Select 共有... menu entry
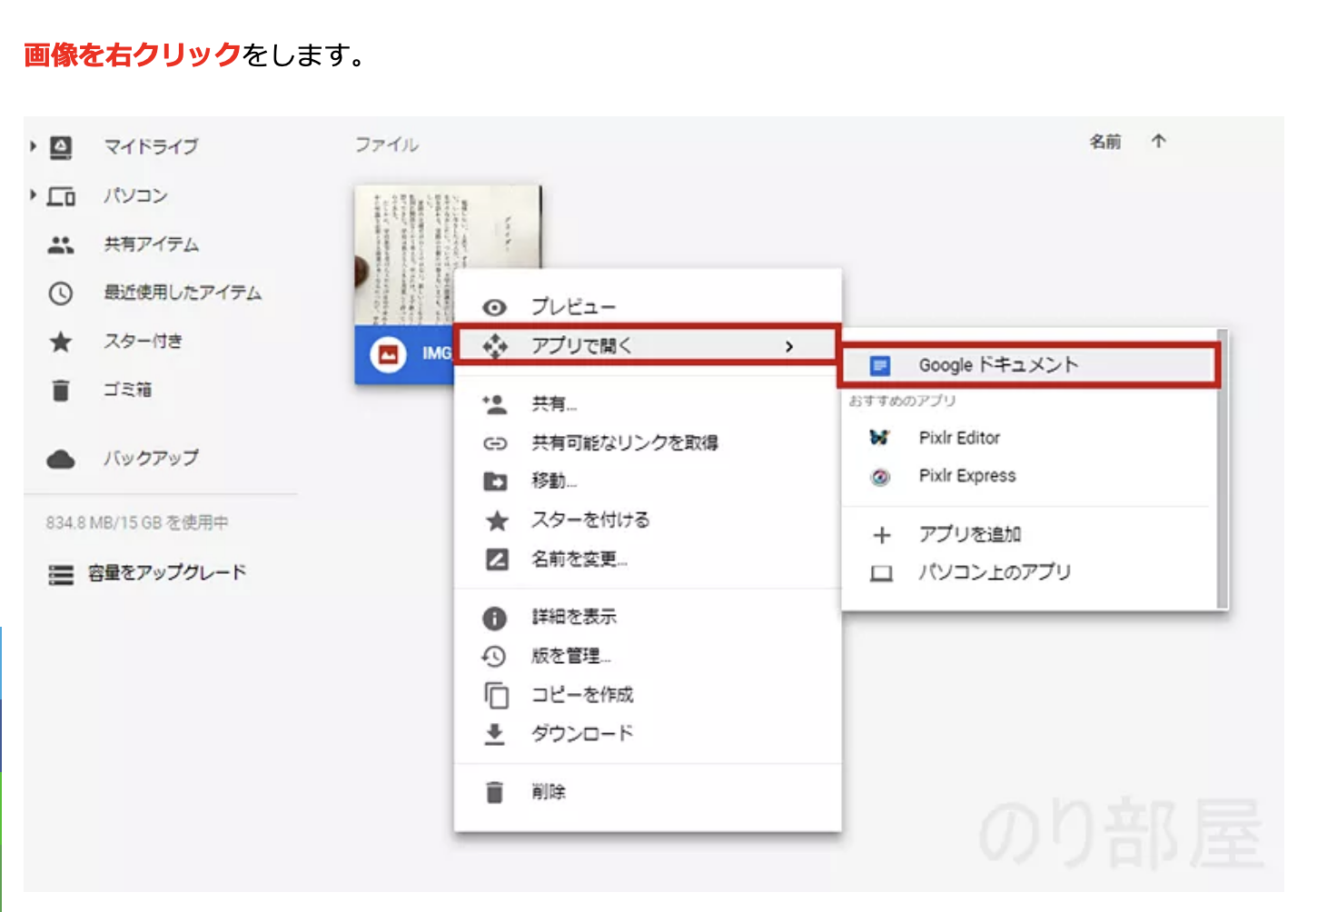The width and height of the screenshot is (1337, 912). [647, 403]
